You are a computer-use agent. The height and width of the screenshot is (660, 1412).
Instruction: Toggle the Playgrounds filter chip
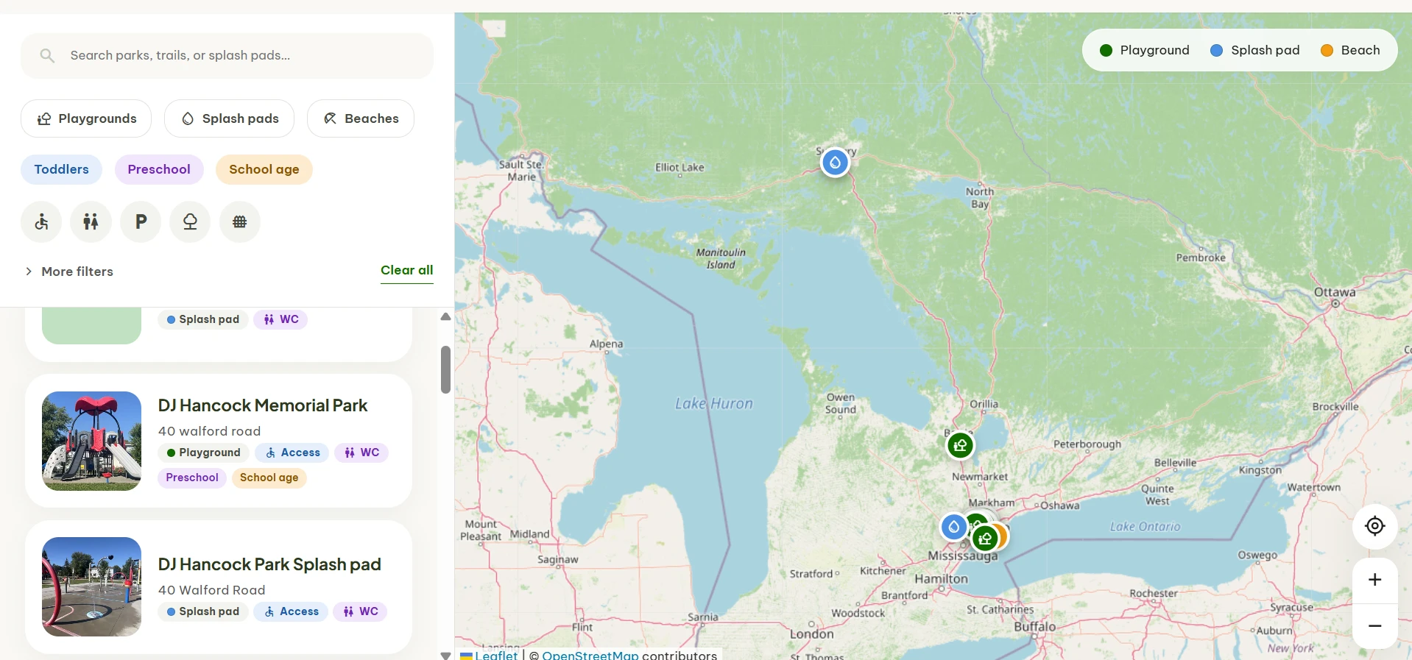pyautogui.click(x=86, y=118)
